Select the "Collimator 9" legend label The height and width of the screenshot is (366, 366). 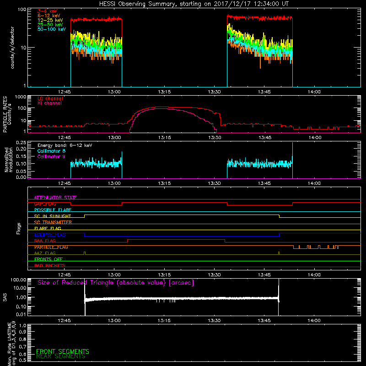point(51,156)
